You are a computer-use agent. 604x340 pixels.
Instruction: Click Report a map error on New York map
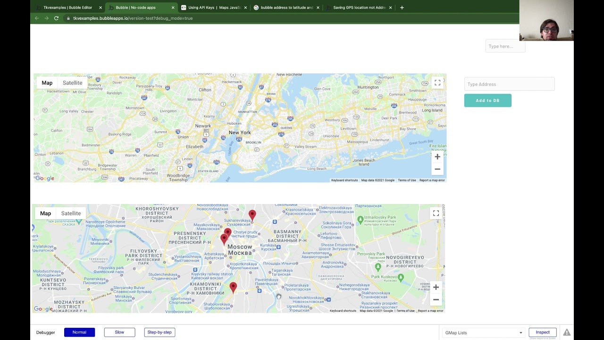coord(432,180)
